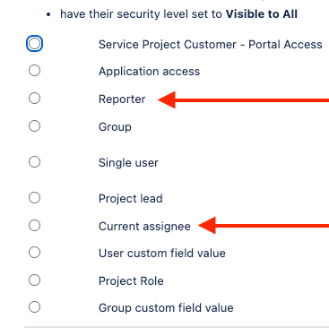329x336 pixels.
Task: Choose the Current assignee radio button
Action: pyautogui.click(x=34, y=226)
